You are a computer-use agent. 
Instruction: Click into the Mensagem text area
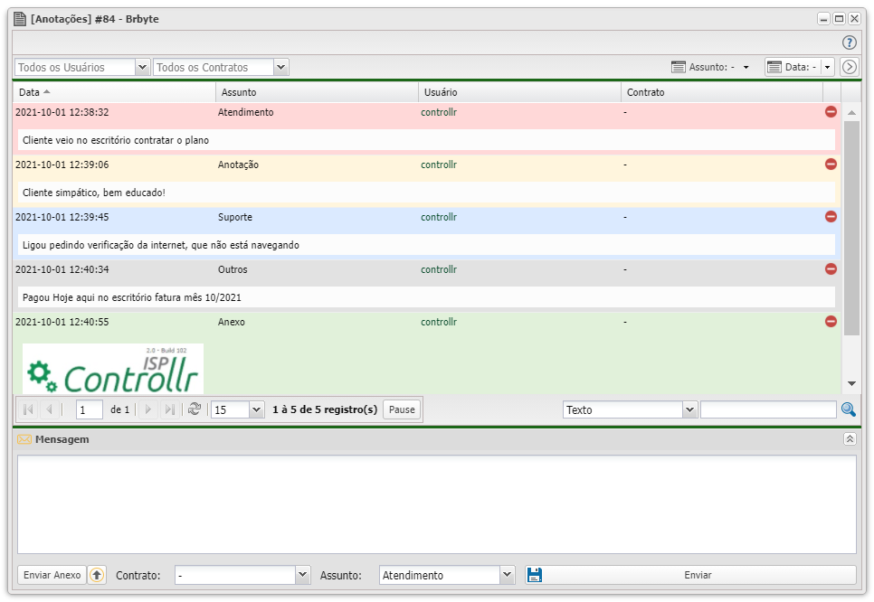[436, 503]
